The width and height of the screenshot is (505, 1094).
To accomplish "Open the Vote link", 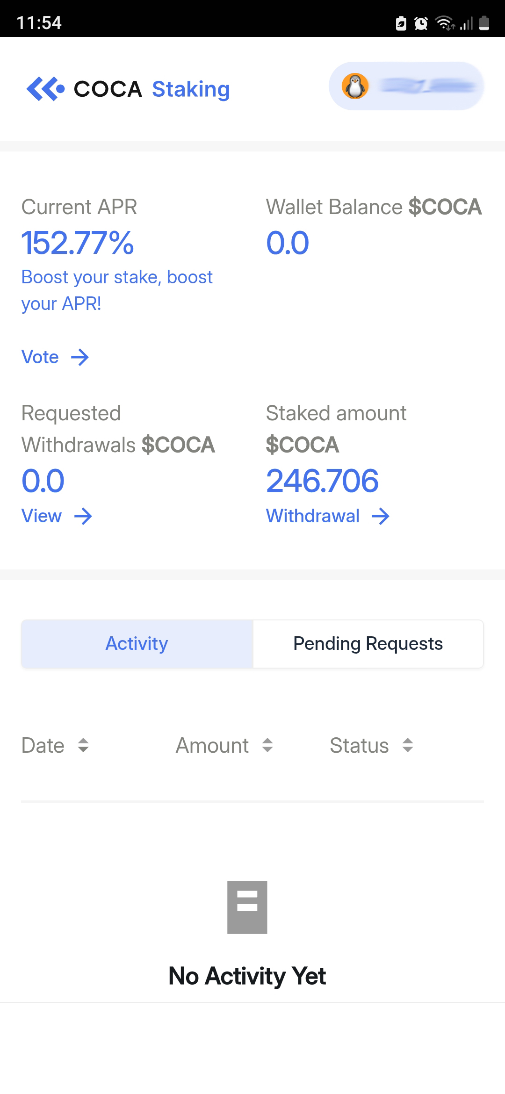I will point(40,358).
